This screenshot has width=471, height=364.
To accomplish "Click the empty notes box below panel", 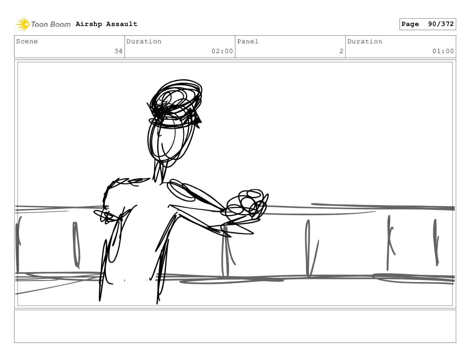I will 235,326.
